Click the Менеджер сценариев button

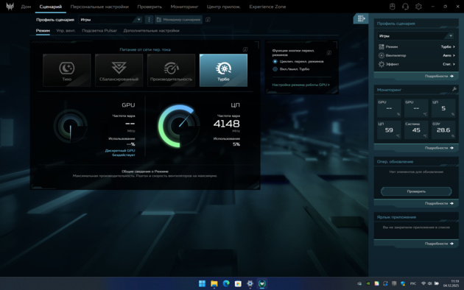(x=178, y=20)
